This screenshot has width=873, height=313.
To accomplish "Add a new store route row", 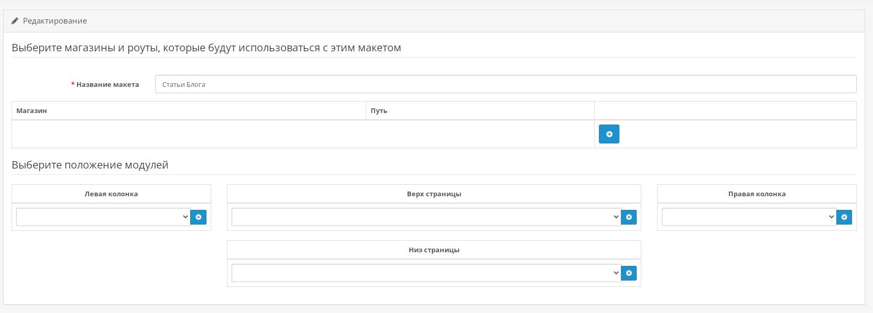I will point(609,134).
